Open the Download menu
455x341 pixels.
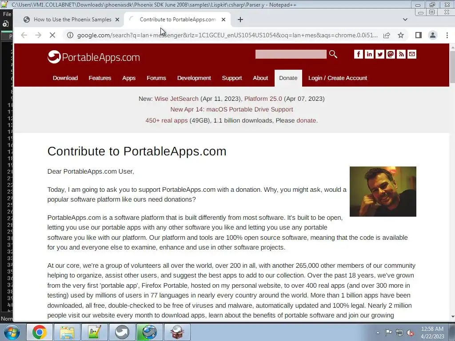[x=65, y=78]
